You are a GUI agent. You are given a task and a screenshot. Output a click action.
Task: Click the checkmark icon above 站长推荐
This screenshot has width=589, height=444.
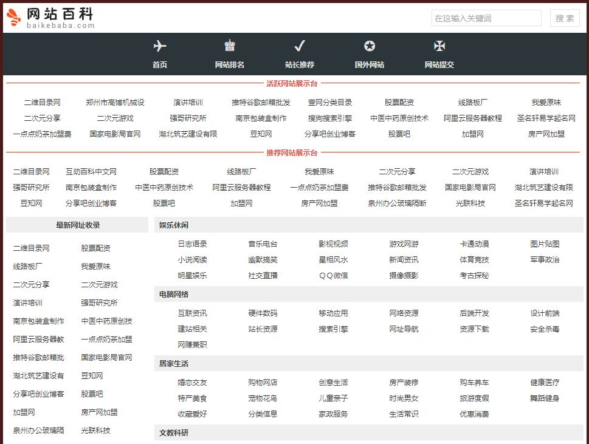tap(300, 46)
